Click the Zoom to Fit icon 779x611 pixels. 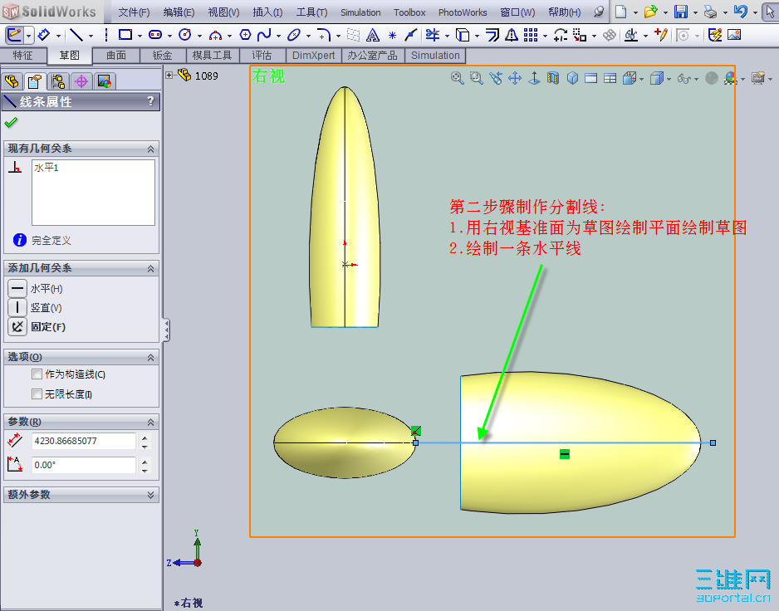point(457,78)
